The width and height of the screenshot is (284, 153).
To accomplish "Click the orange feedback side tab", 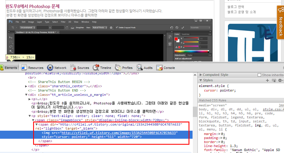I will point(280,23).
